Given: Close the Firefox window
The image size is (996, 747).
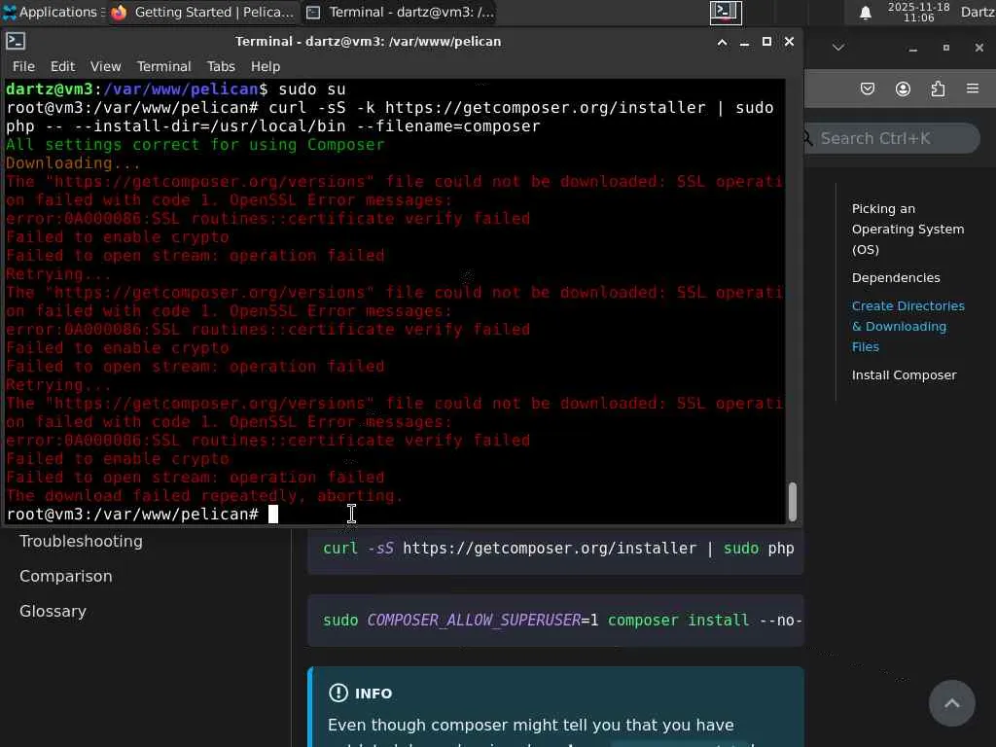Looking at the screenshot, I should point(978,48).
